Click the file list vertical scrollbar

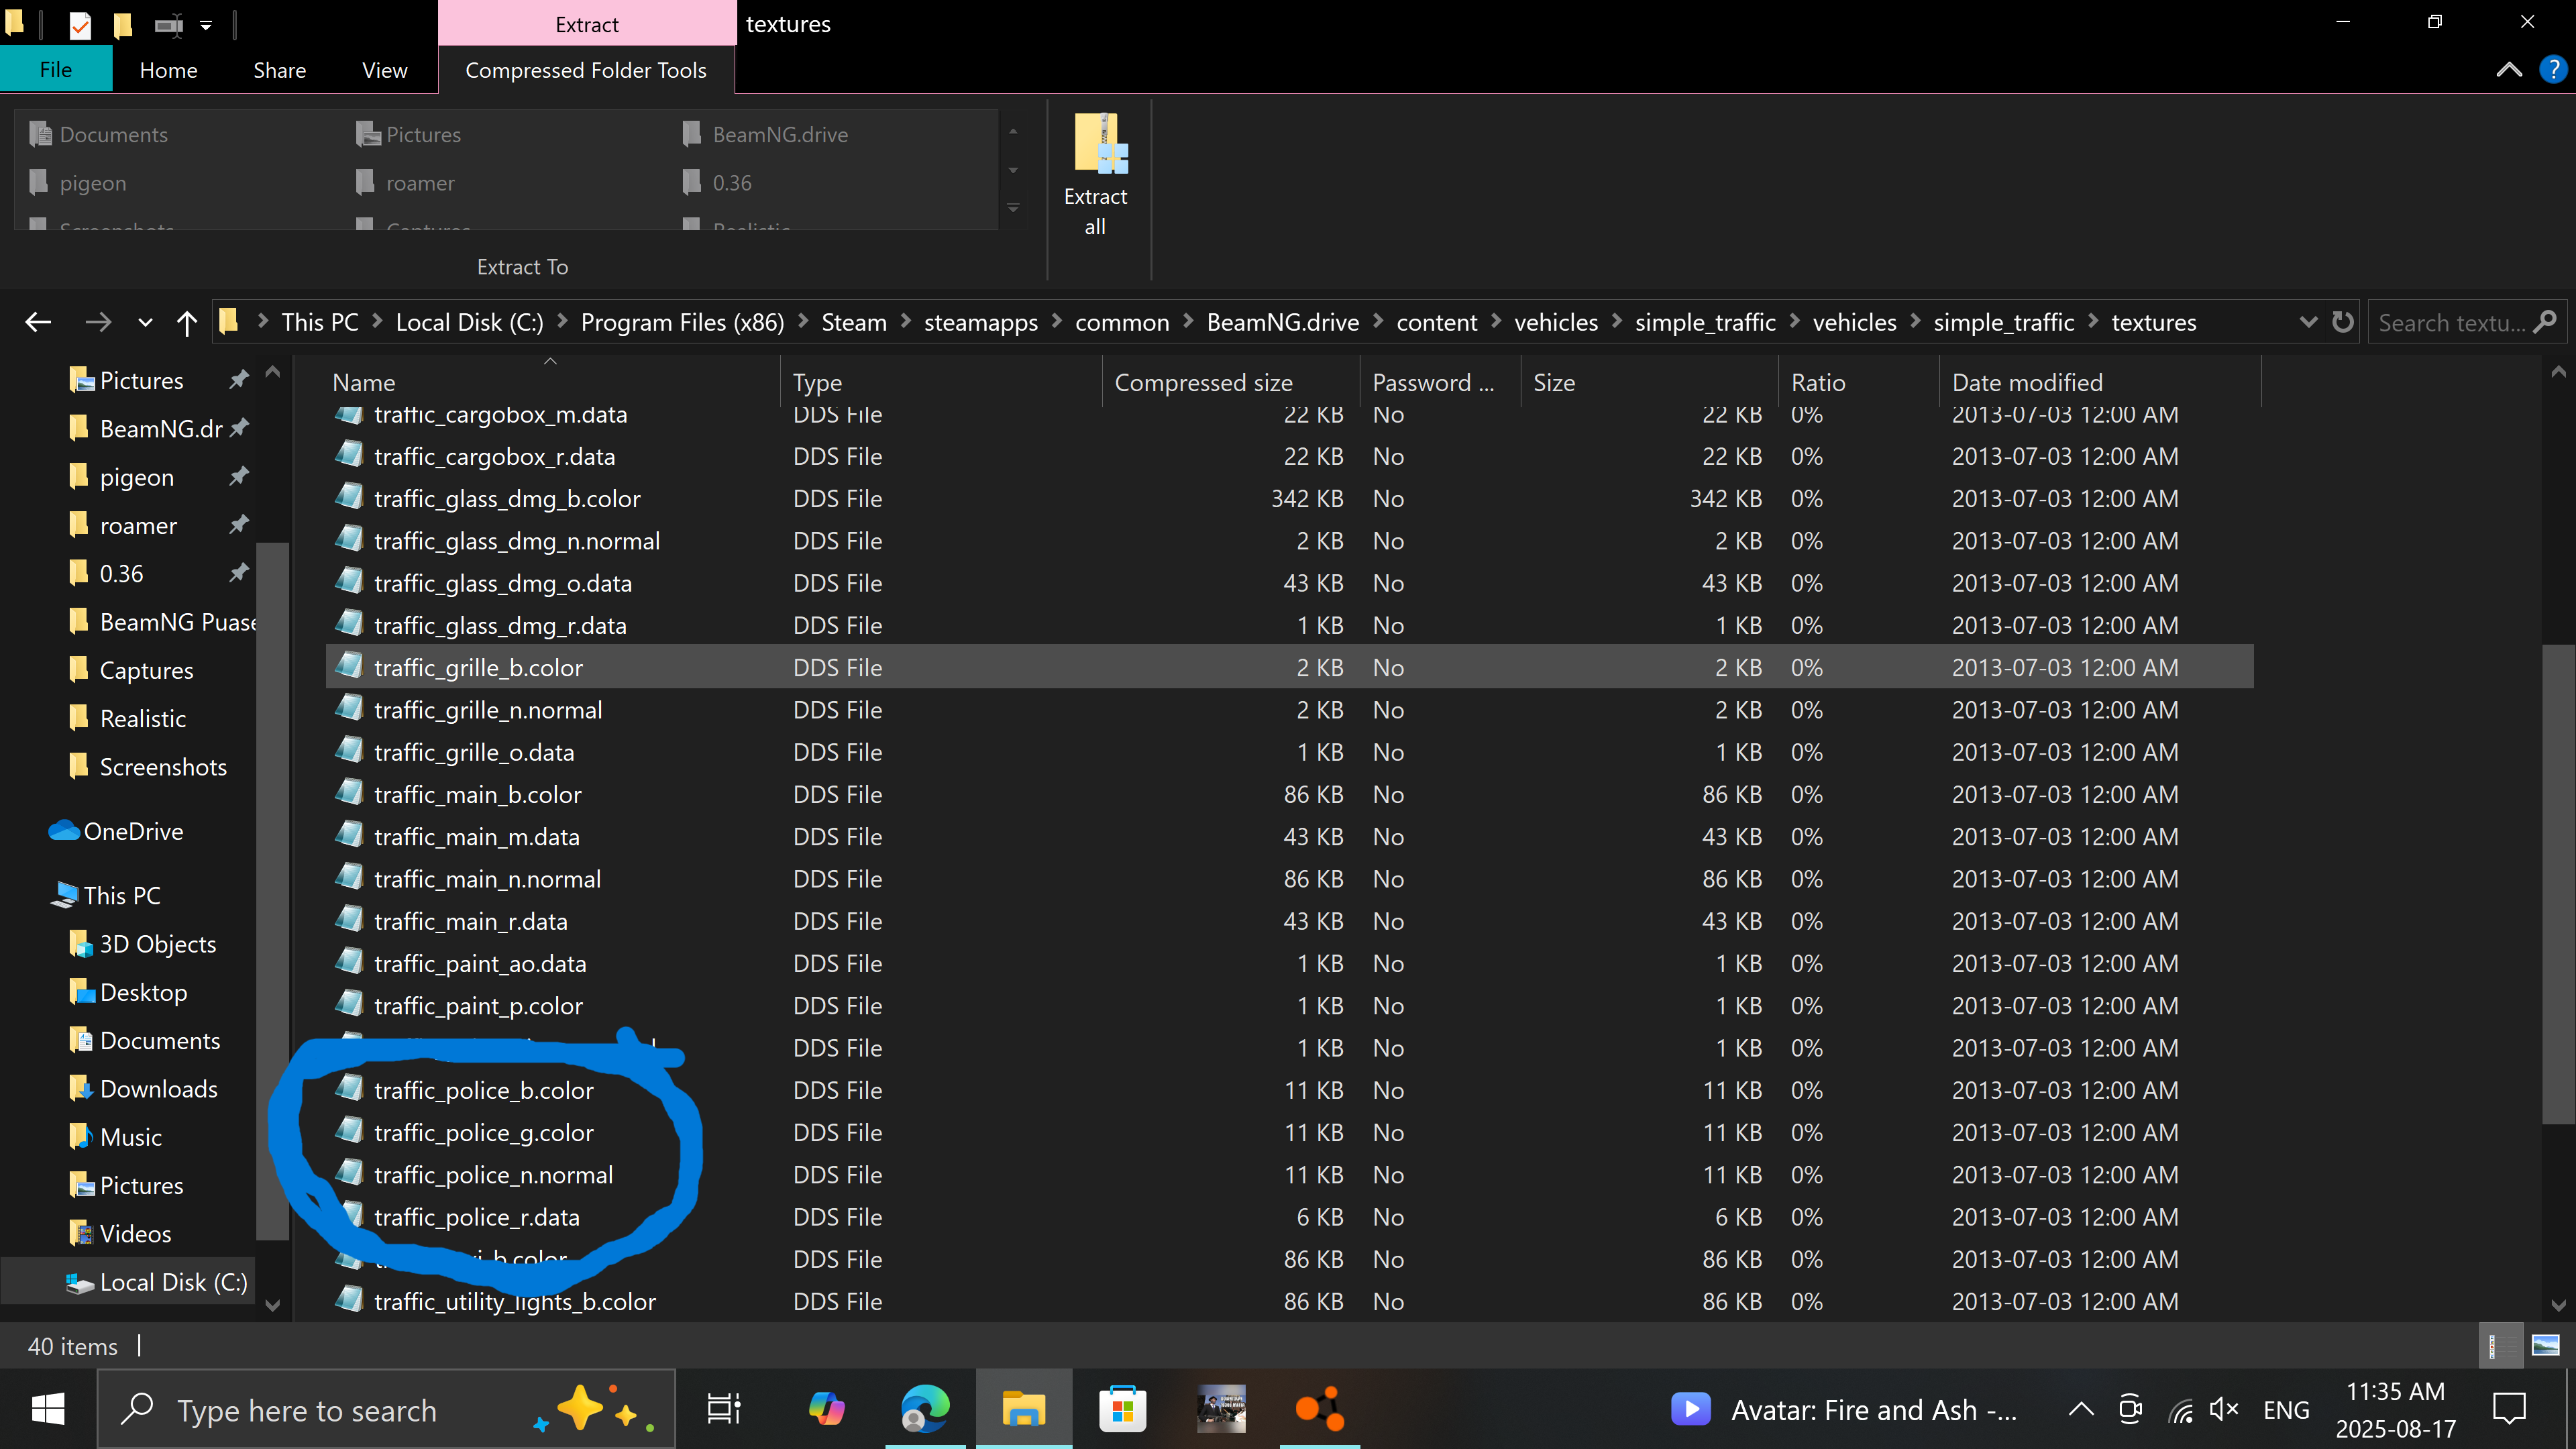click(2558, 883)
